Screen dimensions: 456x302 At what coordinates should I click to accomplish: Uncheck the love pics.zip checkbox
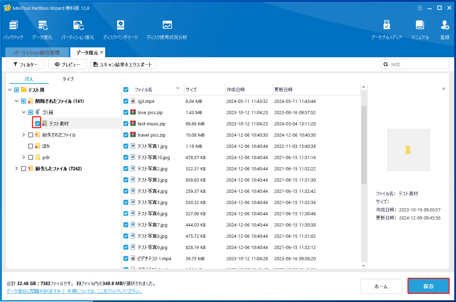pos(126,112)
